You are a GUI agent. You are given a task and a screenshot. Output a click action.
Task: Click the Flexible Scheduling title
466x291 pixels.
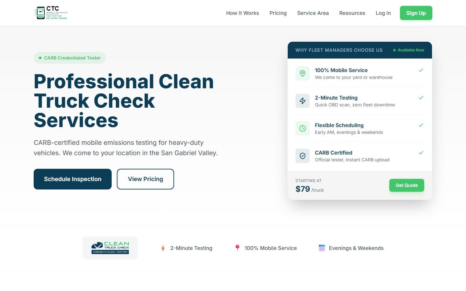pyautogui.click(x=339, y=125)
